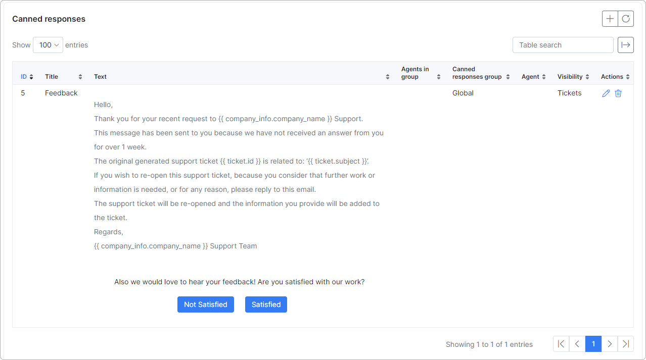Sort table by Agent column

(533, 77)
